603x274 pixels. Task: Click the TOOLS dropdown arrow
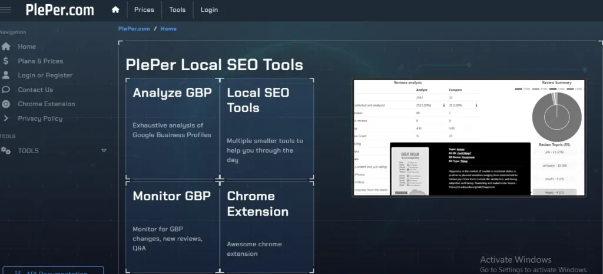pos(104,150)
